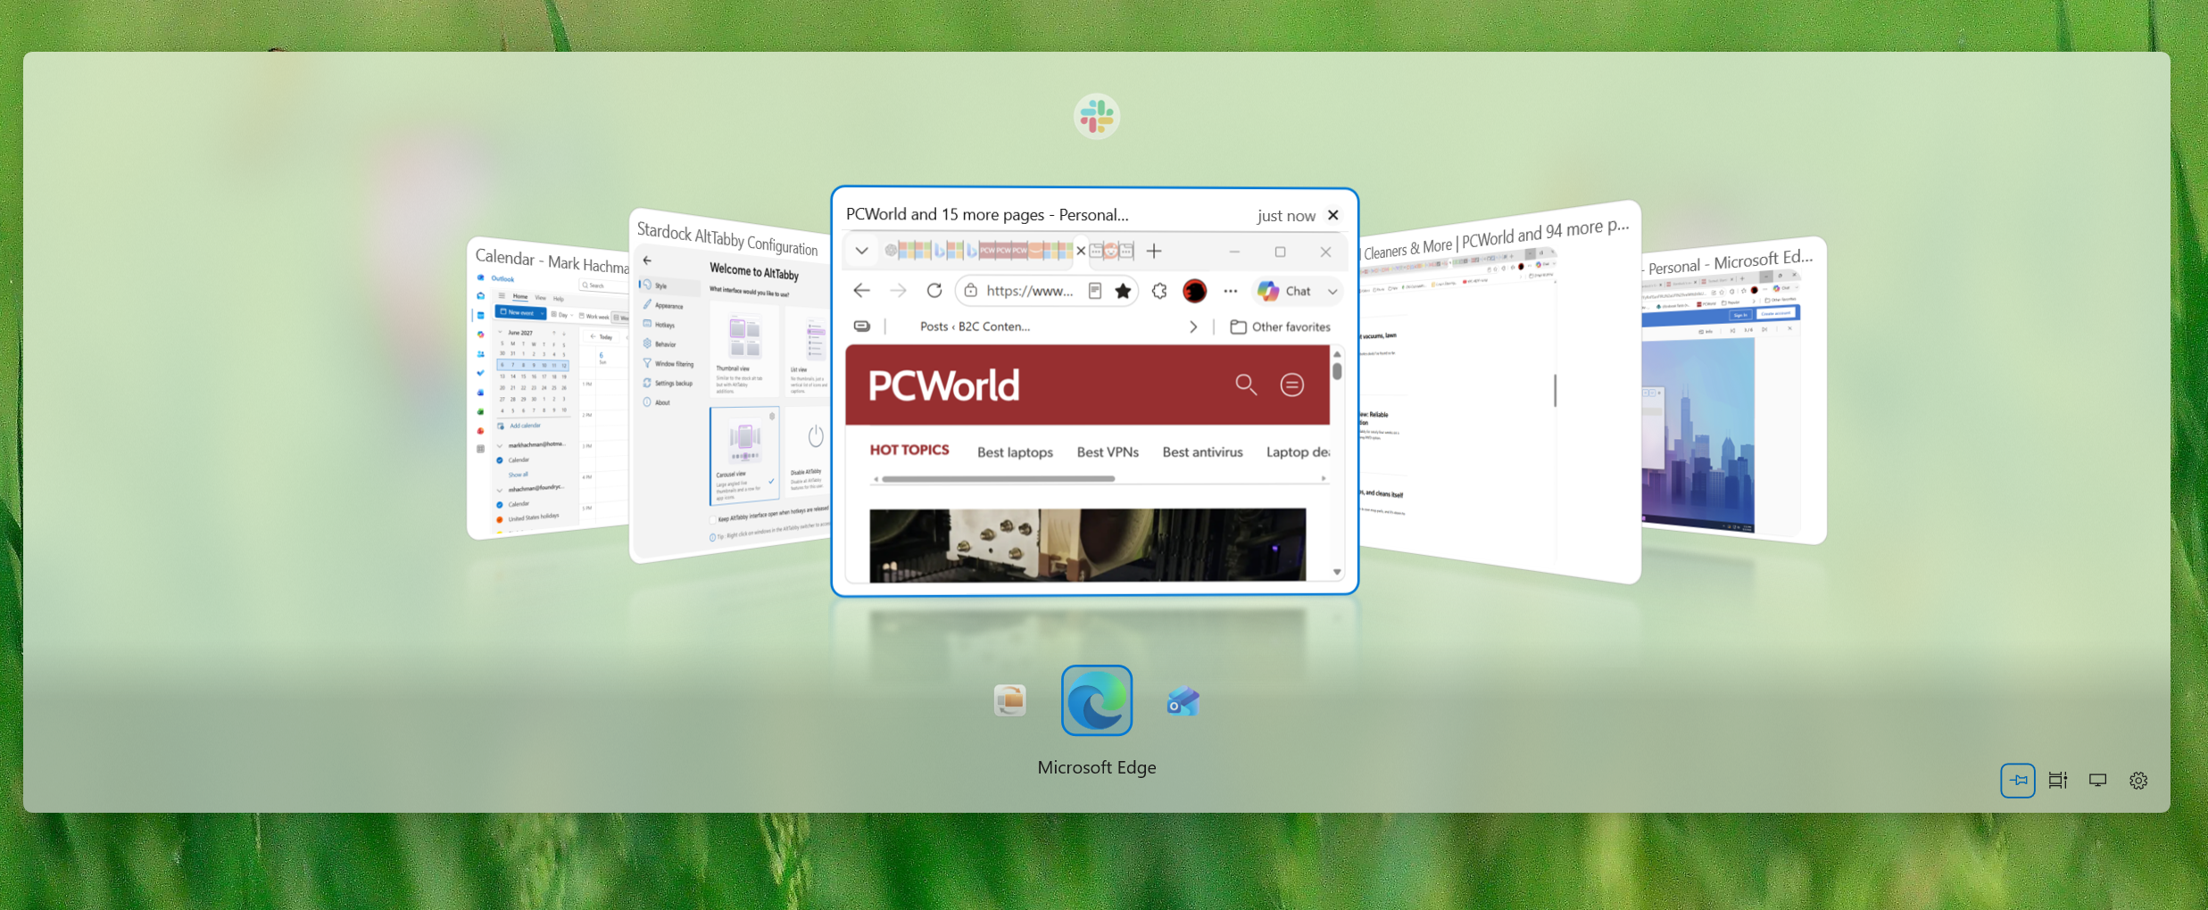Open the reader view icon in address bar

[1095, 291]
